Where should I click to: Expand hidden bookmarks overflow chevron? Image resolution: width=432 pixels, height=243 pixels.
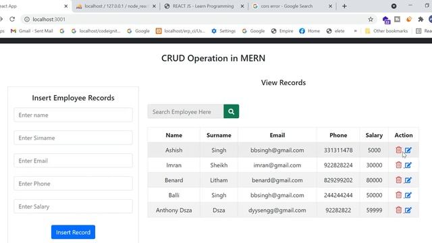pos(356,31)
